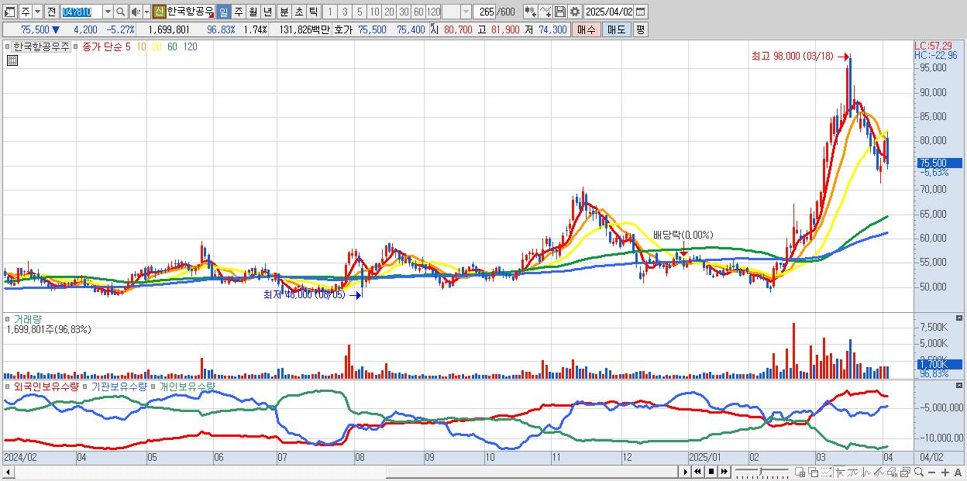This screenshot has width=967, height=481.
Task: Click the crosshair cursor icon
Action: pos(840,472)
